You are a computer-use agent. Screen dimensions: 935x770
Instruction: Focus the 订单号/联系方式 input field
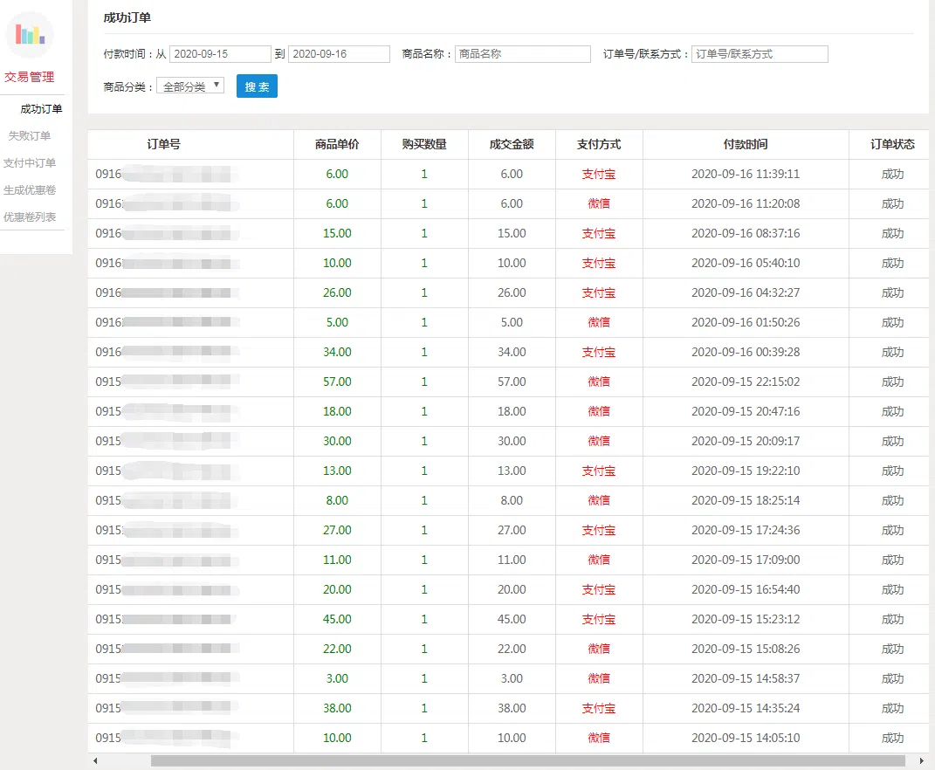759,54
